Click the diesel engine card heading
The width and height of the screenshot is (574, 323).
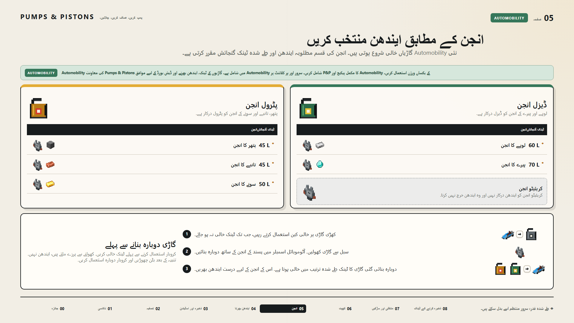532,105
